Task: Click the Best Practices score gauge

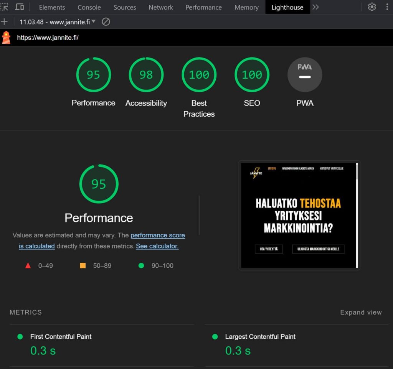Action: pos(199,75)
